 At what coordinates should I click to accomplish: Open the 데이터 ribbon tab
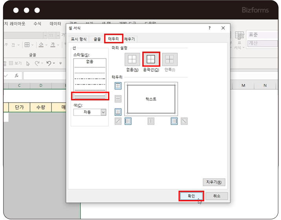[55, 24]
